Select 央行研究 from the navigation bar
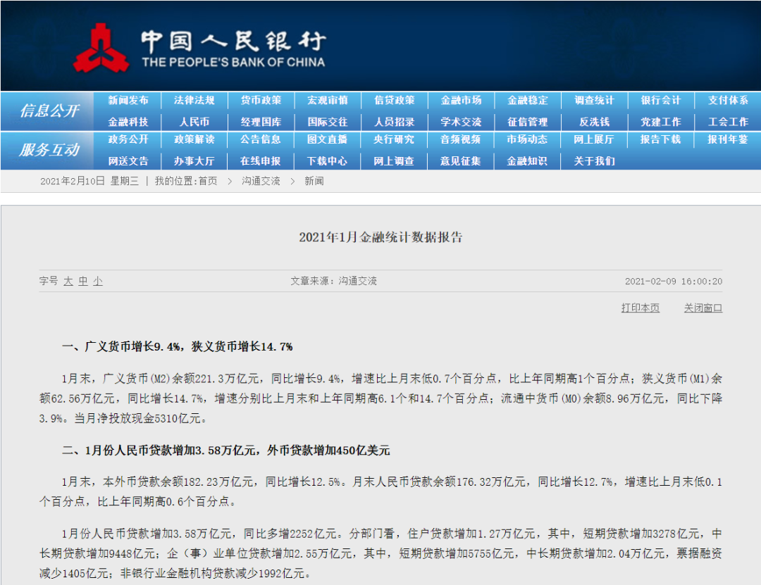Screen dimensions: 761x585 [395, 140]
